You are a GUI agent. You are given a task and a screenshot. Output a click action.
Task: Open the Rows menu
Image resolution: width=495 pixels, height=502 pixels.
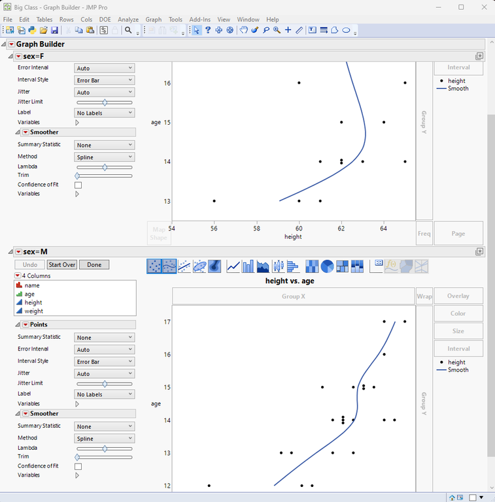pos(66,20)
